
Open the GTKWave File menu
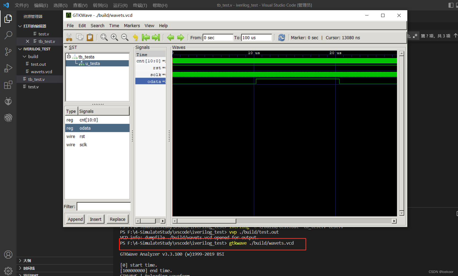tap(70, 26)
